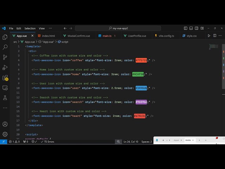
Task: Collapse the template tag on line 1
Action: click(x=23, y=46)
